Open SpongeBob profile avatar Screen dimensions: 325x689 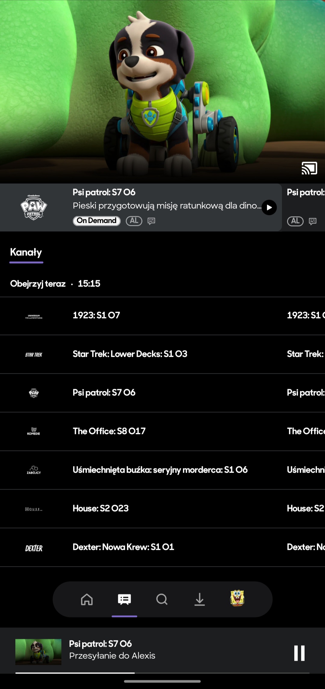(237, 598)
